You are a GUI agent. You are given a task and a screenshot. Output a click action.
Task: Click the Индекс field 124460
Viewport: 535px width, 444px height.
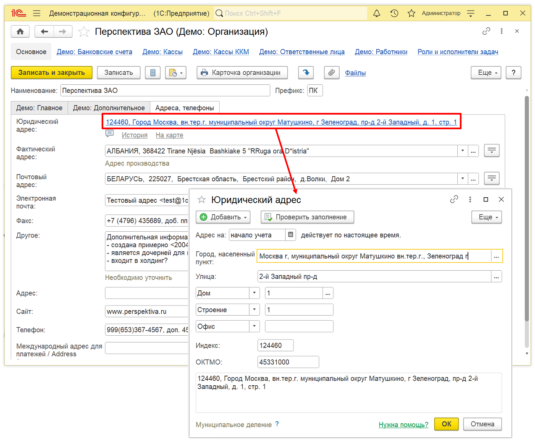[x=275, y=345]
